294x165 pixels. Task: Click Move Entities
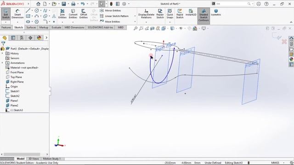point(110,22)
